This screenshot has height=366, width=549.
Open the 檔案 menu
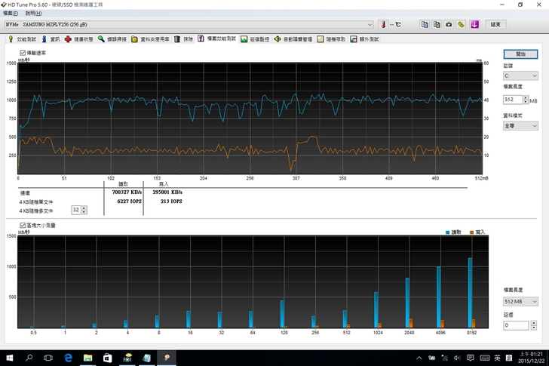[x=11, y=14]
